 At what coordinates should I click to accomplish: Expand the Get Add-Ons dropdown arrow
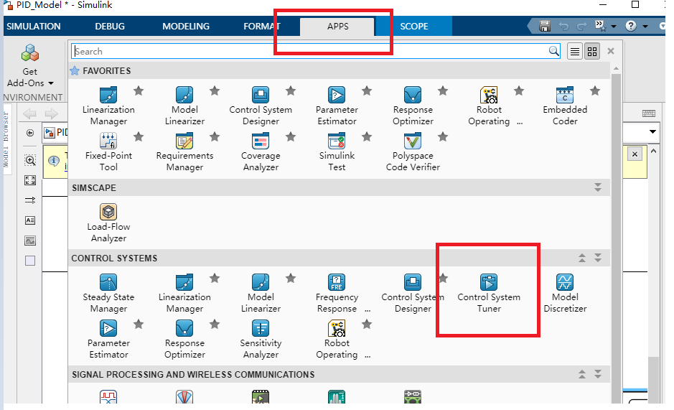coord(51,83)
